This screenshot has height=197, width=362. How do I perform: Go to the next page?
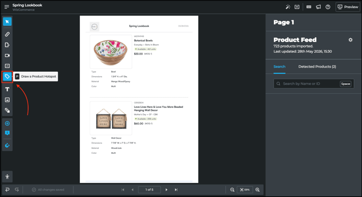point(166,189)
